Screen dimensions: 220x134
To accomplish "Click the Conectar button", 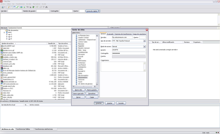I will [x=99, y=103].
